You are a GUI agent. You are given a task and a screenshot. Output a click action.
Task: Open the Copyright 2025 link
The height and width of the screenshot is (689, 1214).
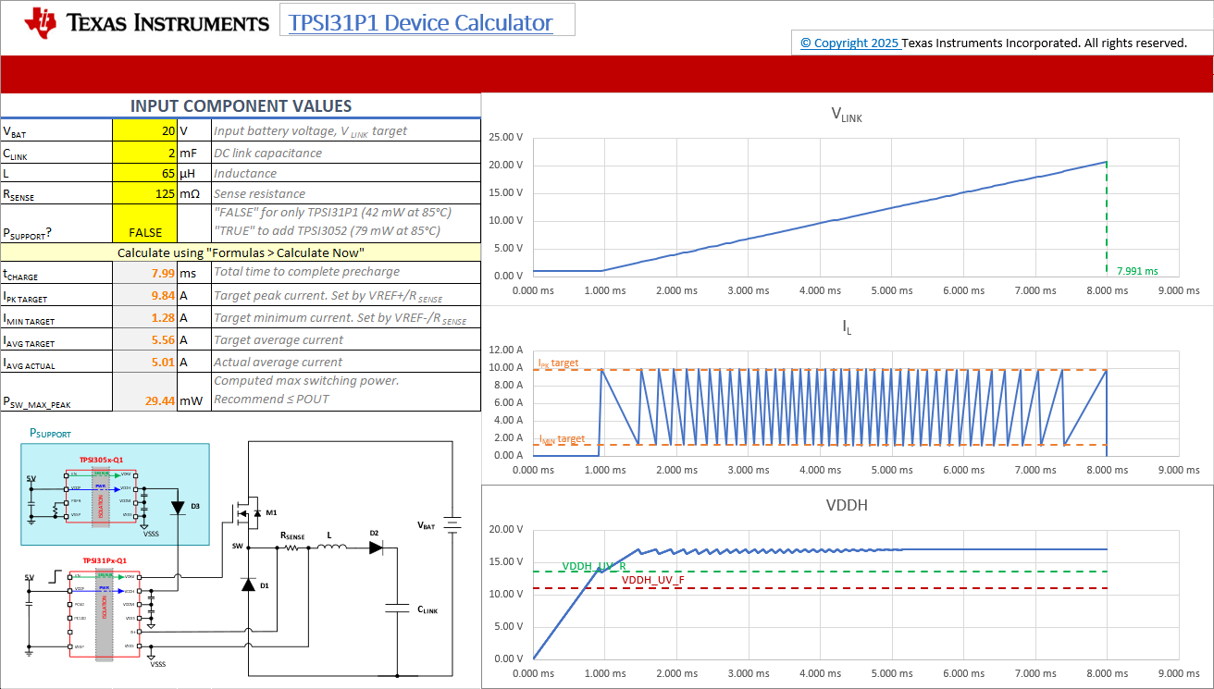(x=849, y=43)
